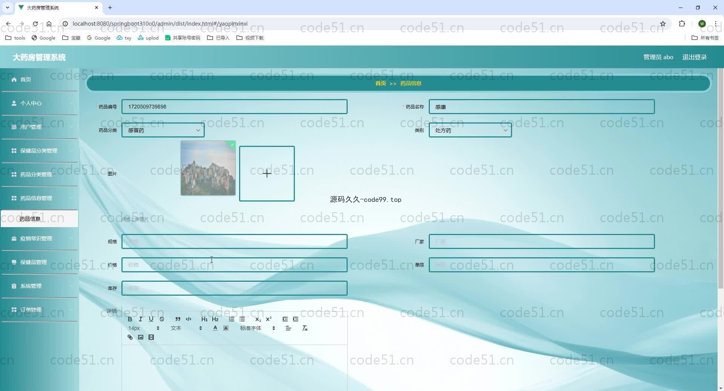Insert a video in the editor
Viewport: 724px width, 391px height.
pos(151,337)
